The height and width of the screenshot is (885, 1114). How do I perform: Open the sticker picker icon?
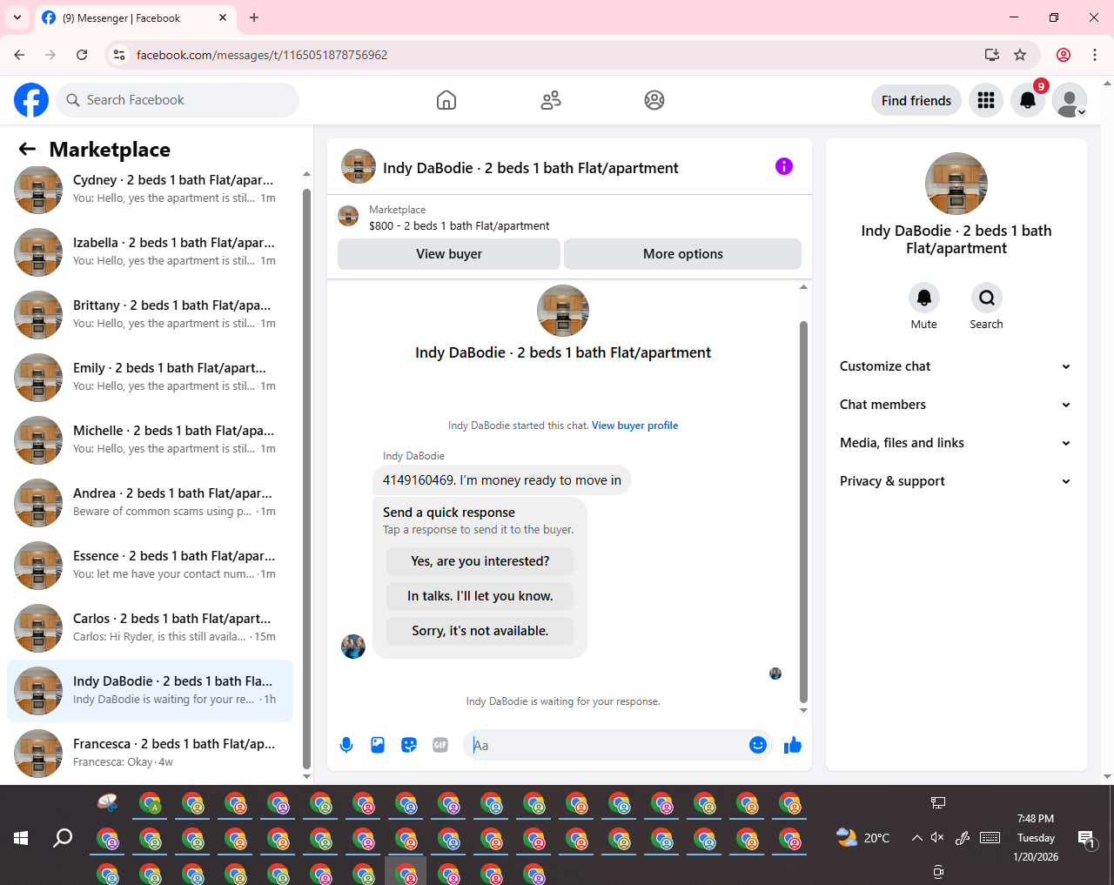pos(409,745)
